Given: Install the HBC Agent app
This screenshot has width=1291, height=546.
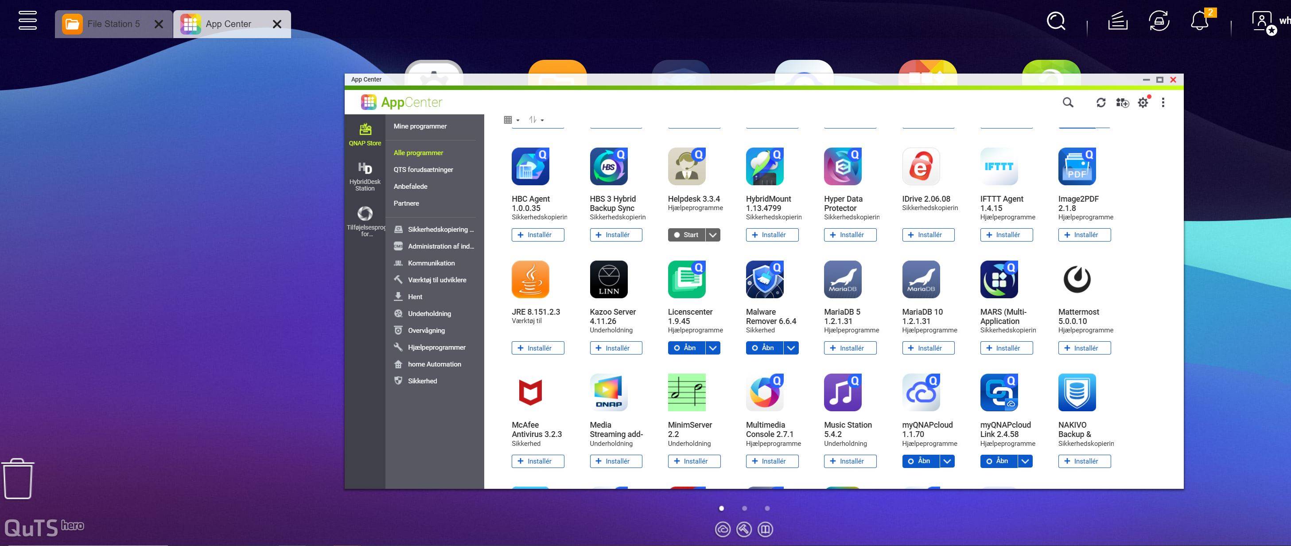Looking at the screenshot, I should 538,234.
